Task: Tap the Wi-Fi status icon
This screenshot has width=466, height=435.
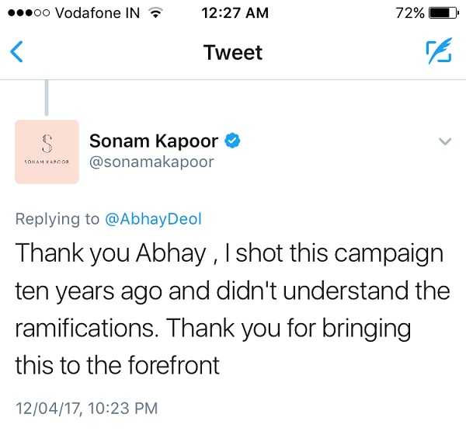Action: tap(155, 12)
